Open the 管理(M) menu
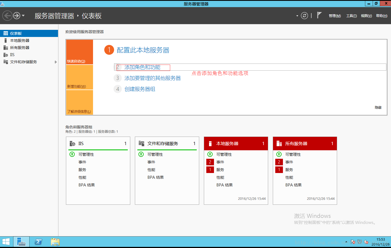Image resolution: width=391 pixels, height=248 pixels. point(335,16)
